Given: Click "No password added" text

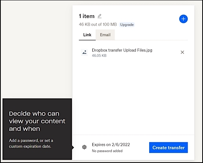Looking at the screenshot, I should click(107, 151).
